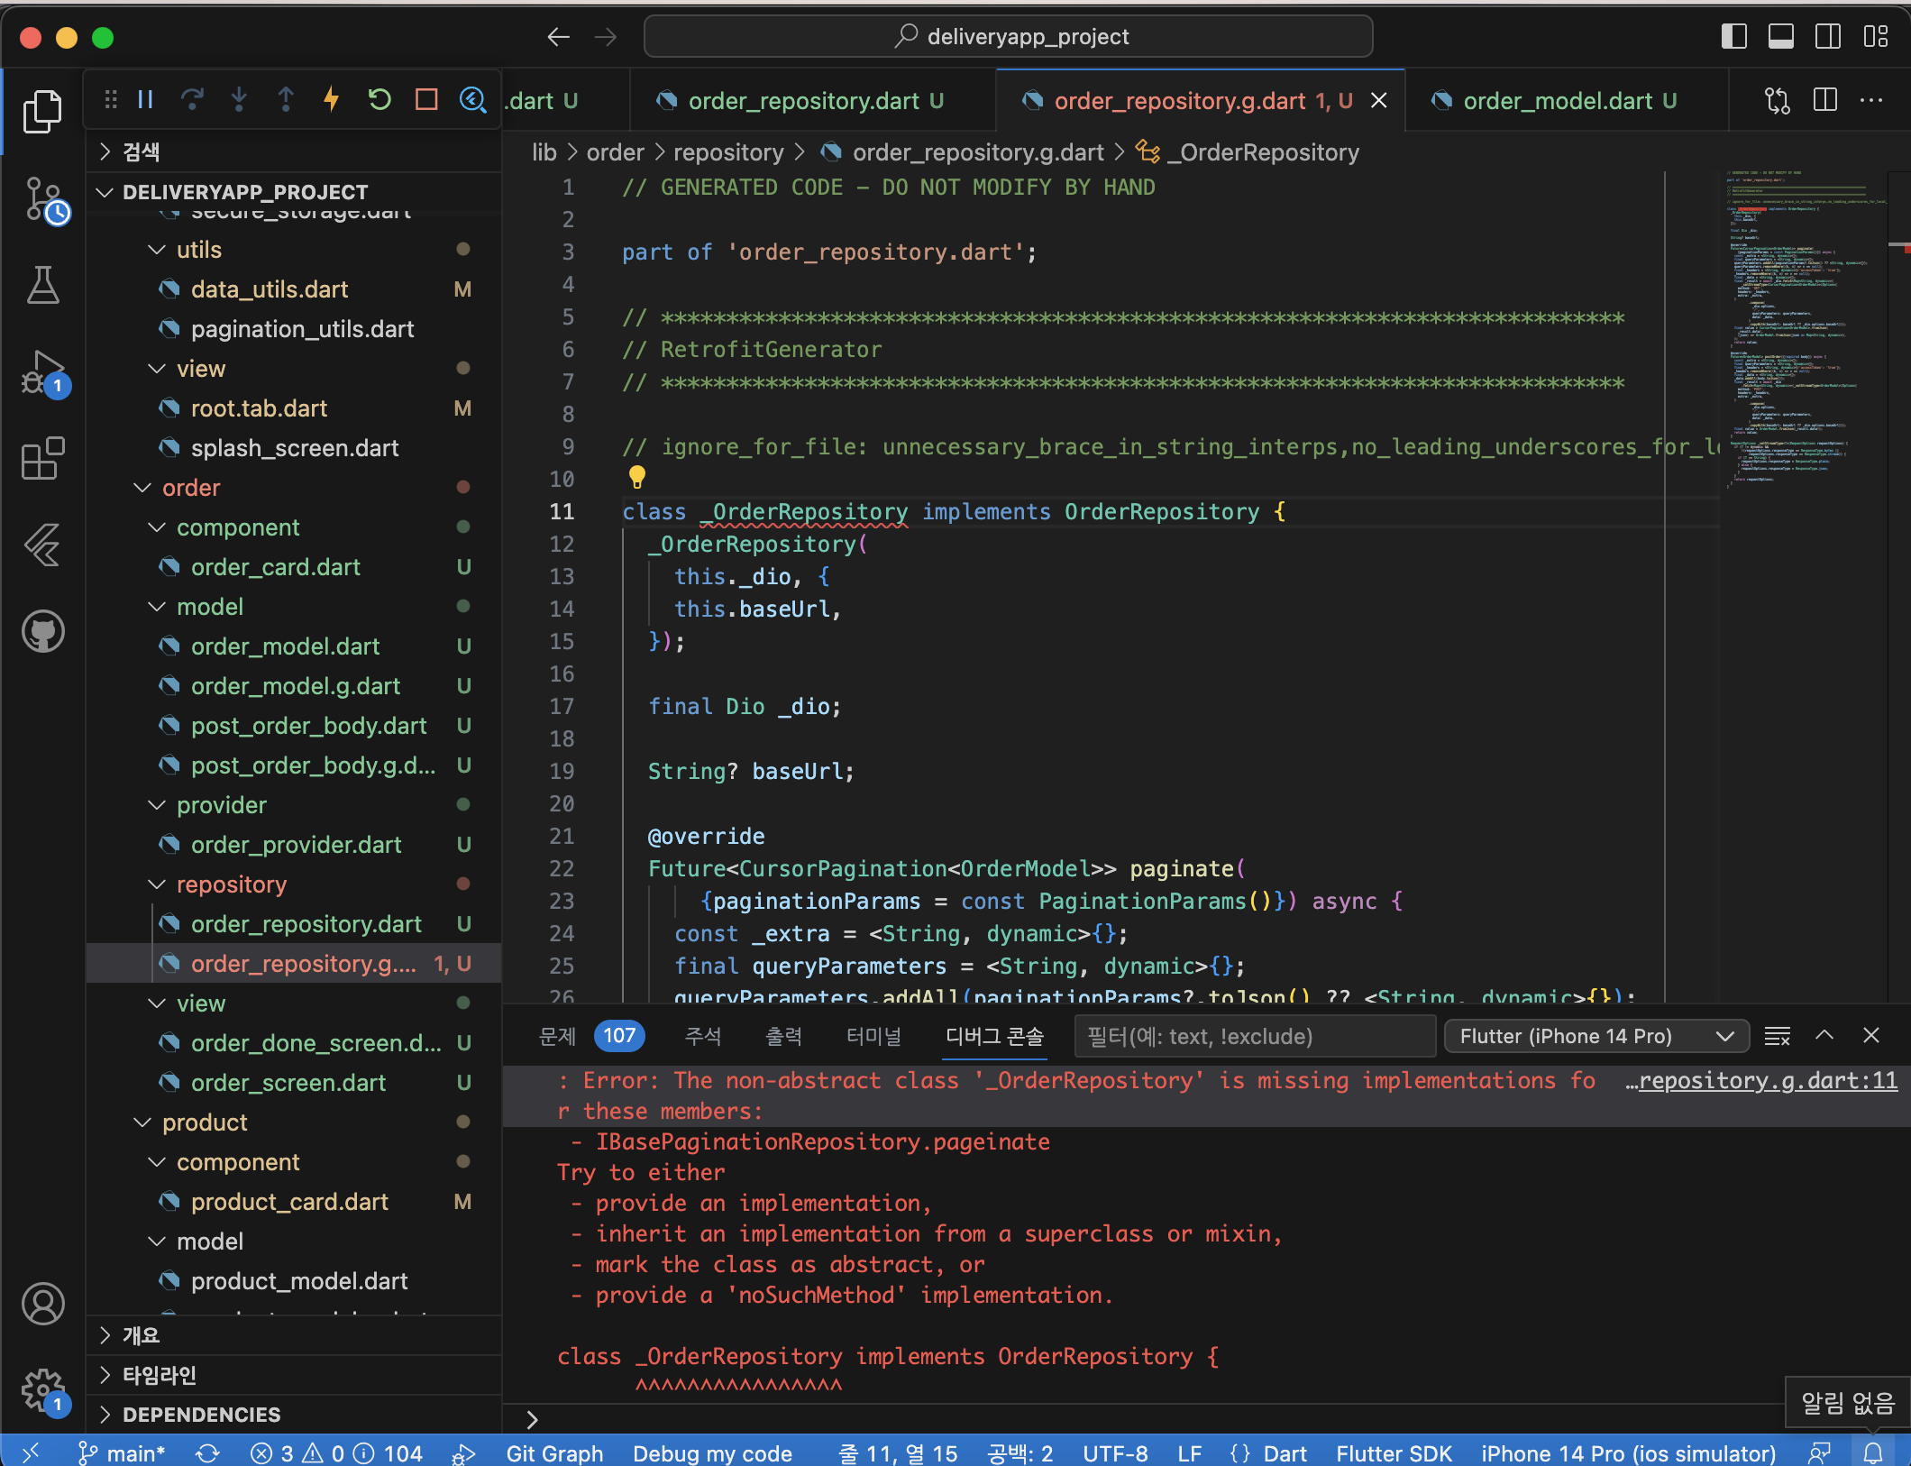Change the Dart language mode

point(1285,1452)
